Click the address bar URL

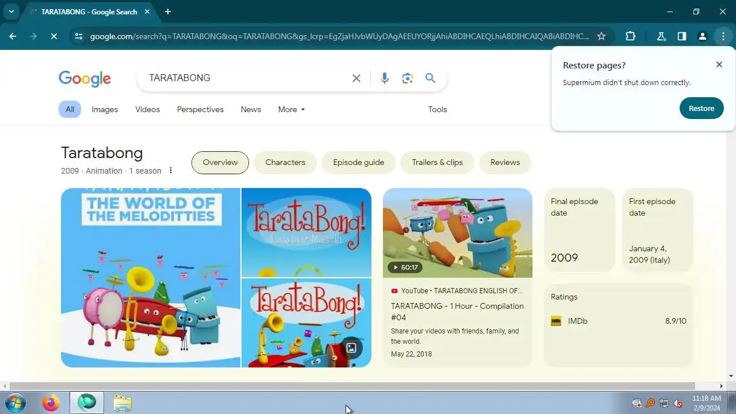click(339, 36)
